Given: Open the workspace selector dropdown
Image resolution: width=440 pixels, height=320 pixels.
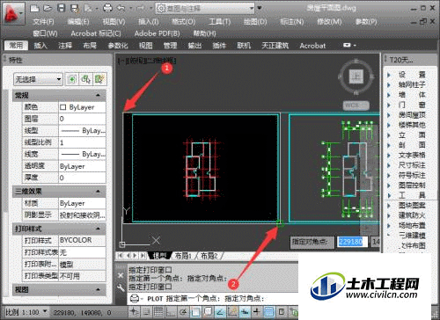Looking at the screenshot, I should [205, 8].
